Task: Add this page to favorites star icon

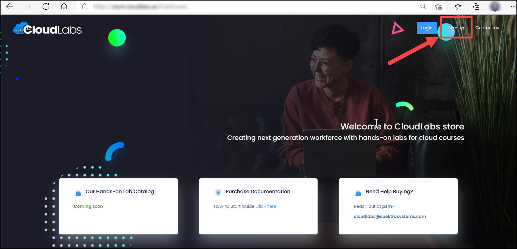Action: 438,7
